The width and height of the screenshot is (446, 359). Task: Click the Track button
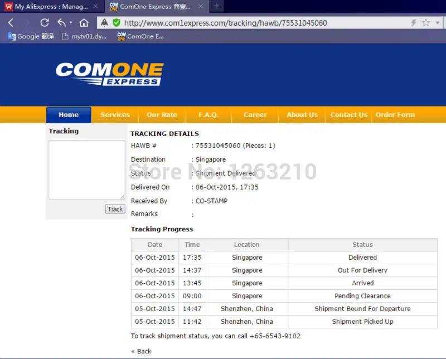coord(115,209)
